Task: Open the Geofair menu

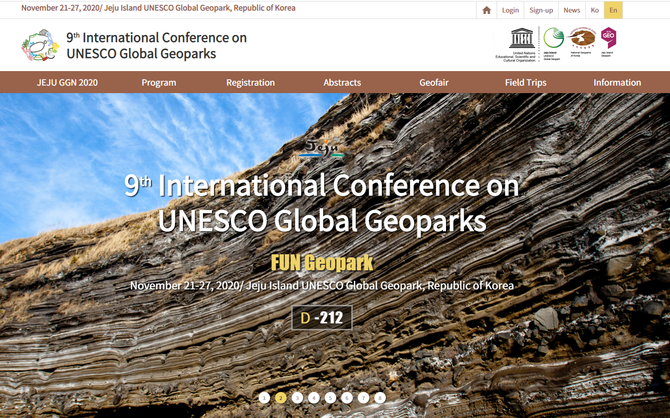Action: click(434, 83)
